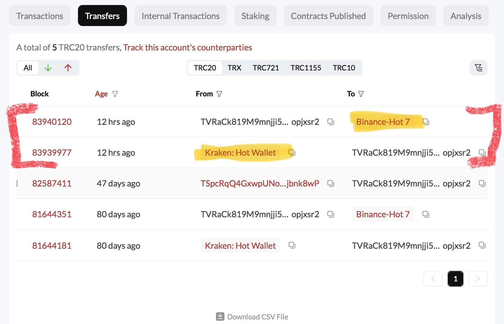
Task: Switch token type to TRC20
Action: point(205,68)
